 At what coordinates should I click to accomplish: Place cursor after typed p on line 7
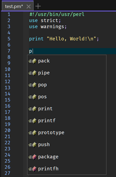point(33,51)
